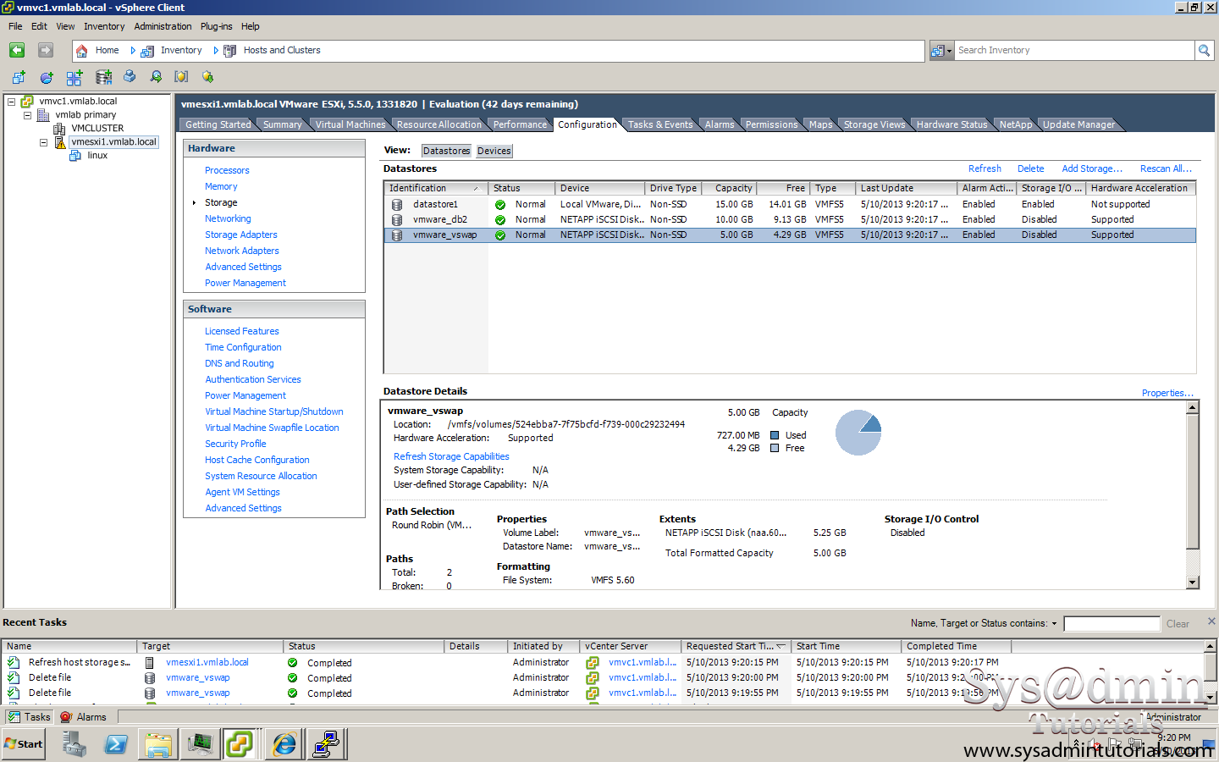Image resolution: width=1219 pixels, height=762 pixels.
Task: Click the Alarms icon in the status bar
Action: click(66, 717)
